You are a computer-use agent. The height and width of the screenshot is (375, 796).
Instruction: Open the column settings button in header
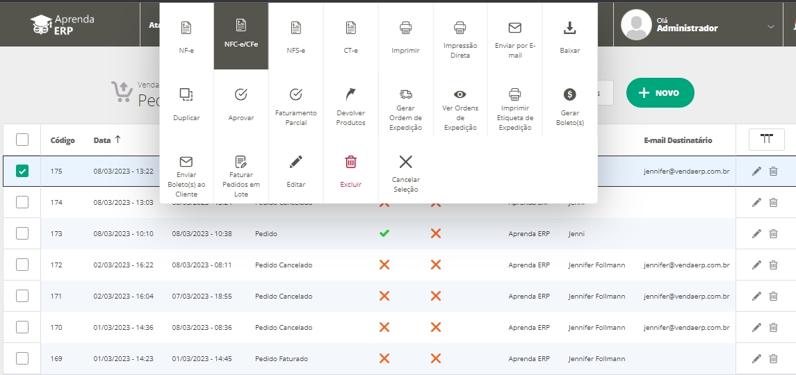click(766, 140)
